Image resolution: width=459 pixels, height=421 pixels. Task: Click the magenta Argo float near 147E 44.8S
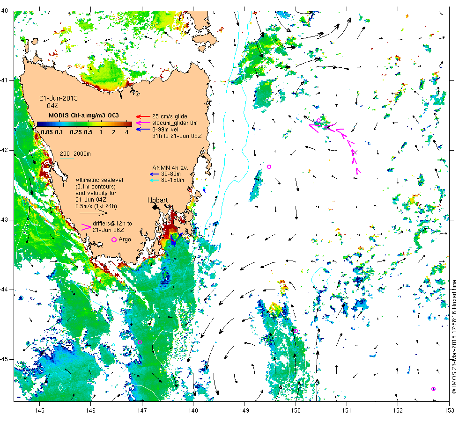pos(140,342)
